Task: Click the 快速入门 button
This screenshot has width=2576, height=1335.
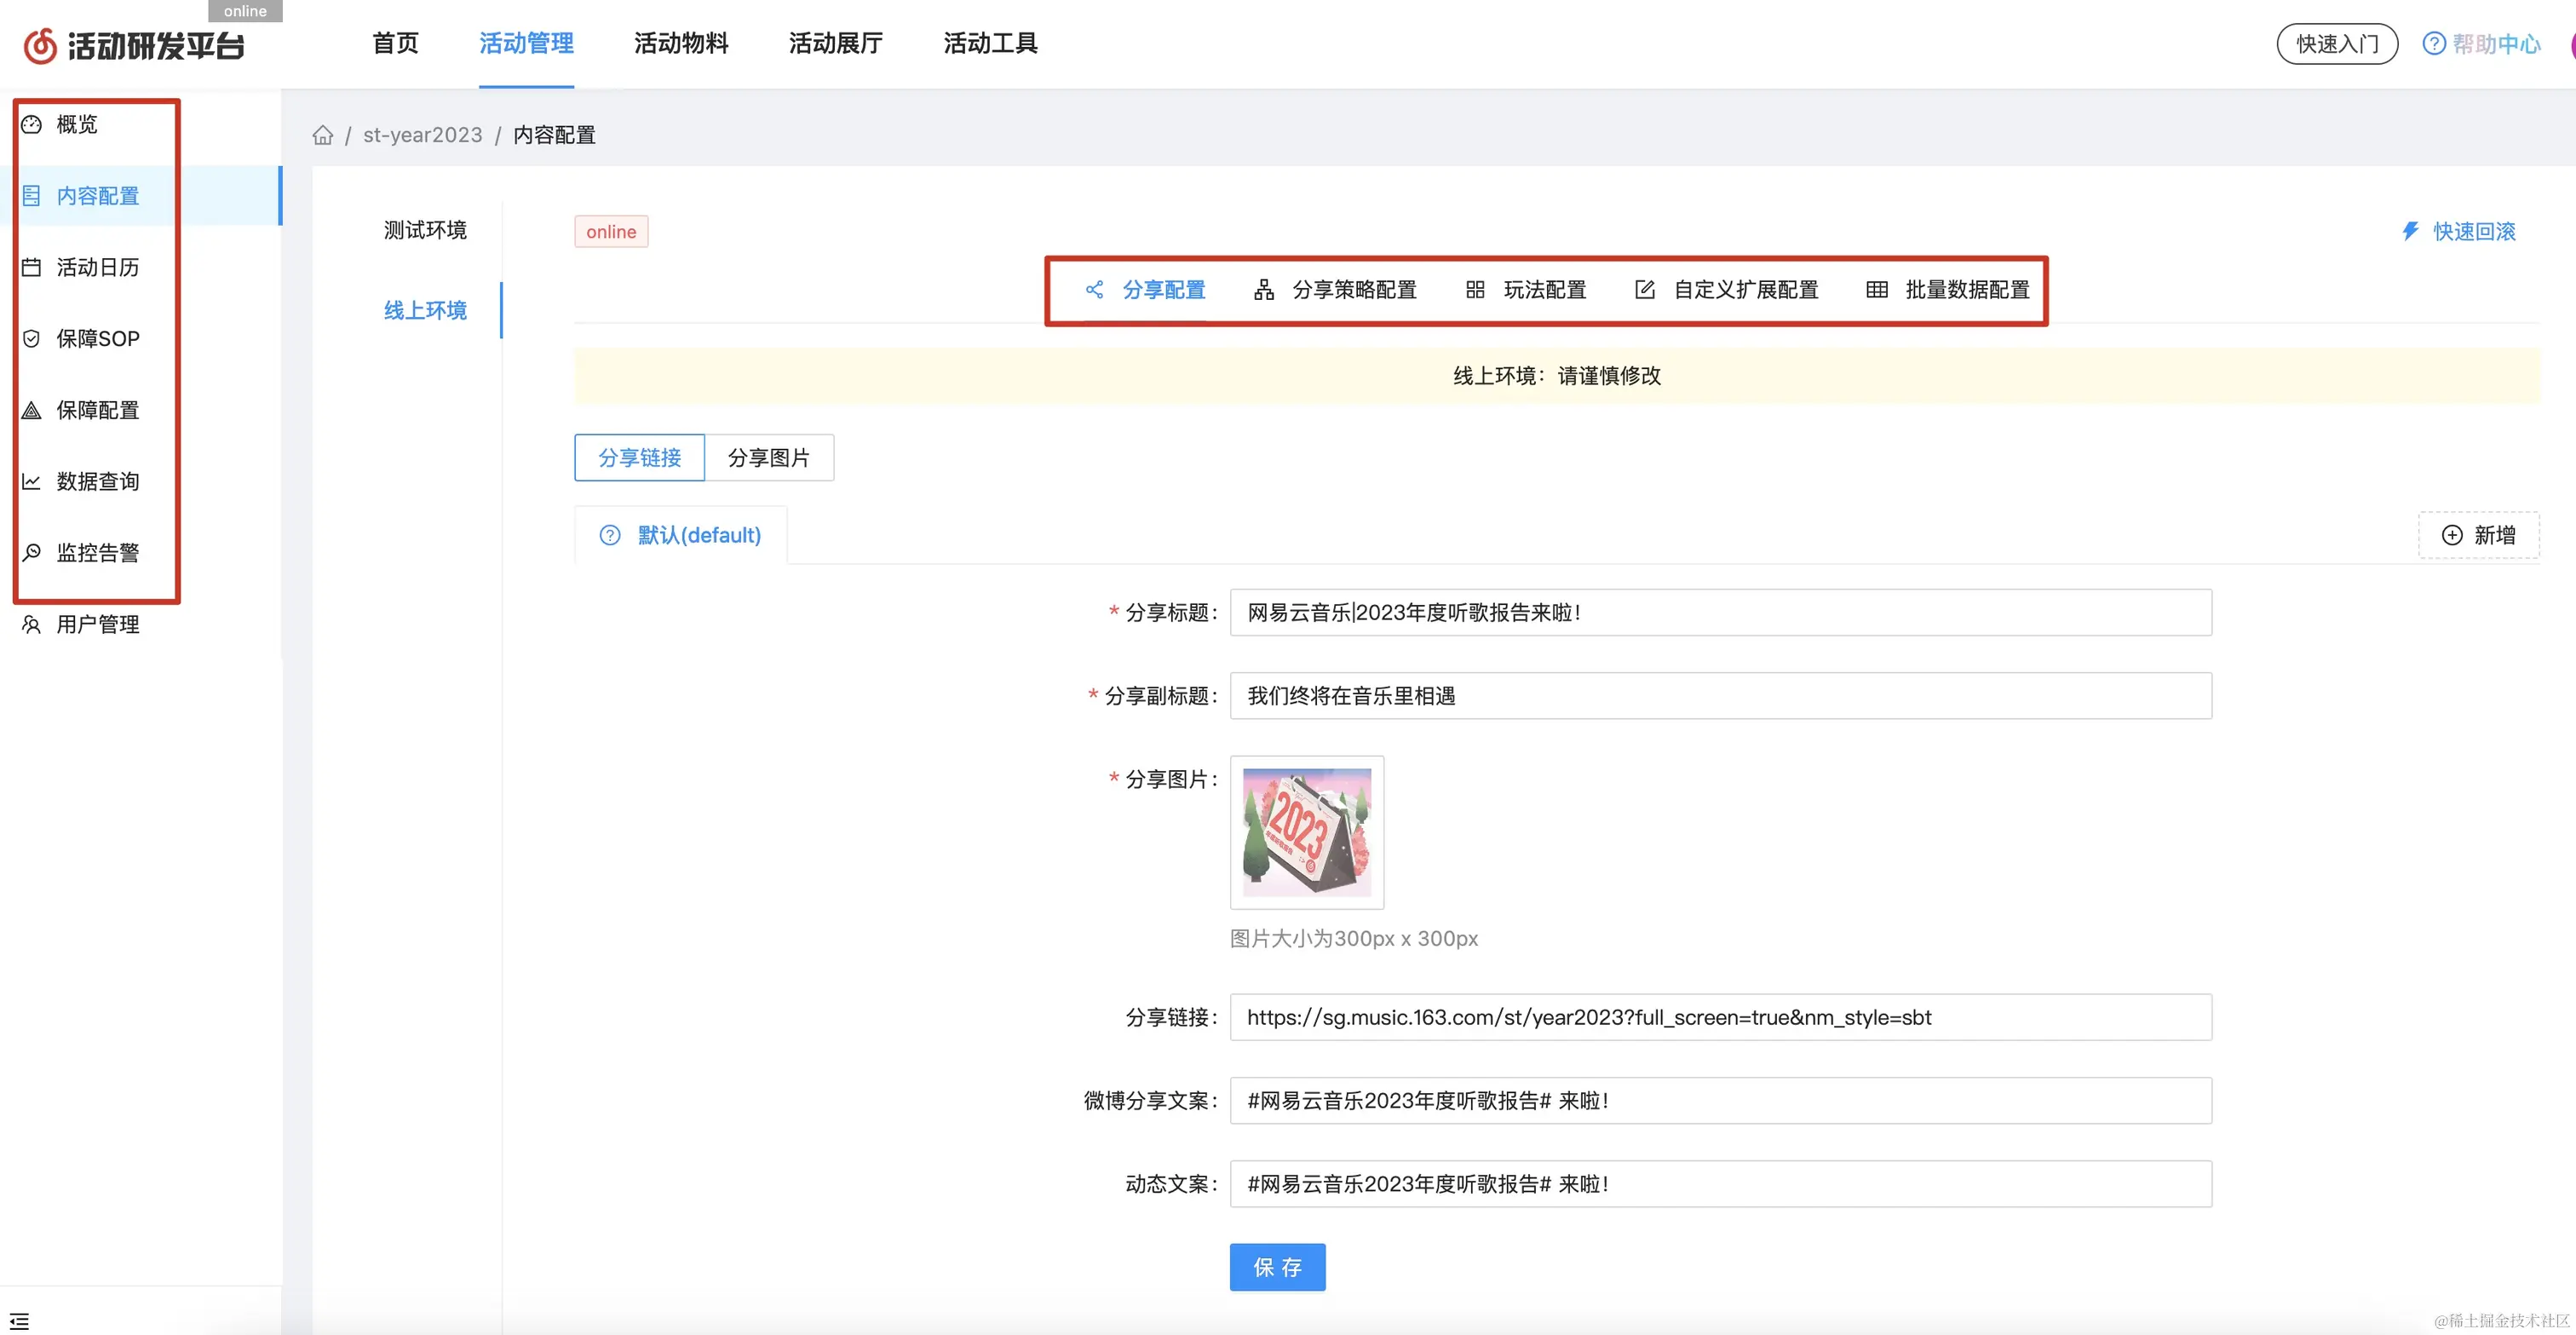Action: point(2337,44)
